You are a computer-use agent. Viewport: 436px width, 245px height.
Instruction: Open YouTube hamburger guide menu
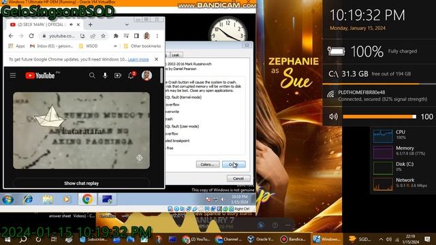coord(13,76)
